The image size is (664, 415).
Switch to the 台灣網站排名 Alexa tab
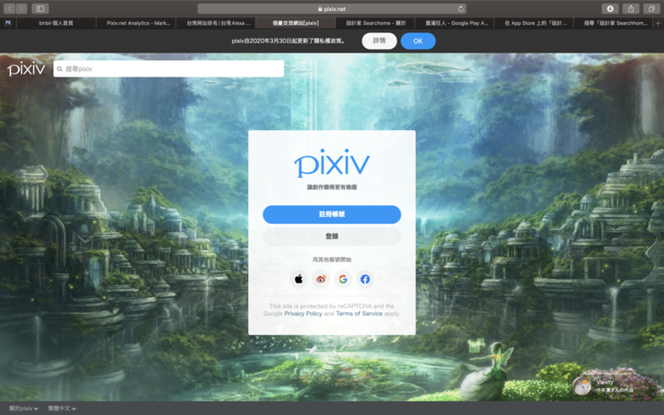point(216,23)
